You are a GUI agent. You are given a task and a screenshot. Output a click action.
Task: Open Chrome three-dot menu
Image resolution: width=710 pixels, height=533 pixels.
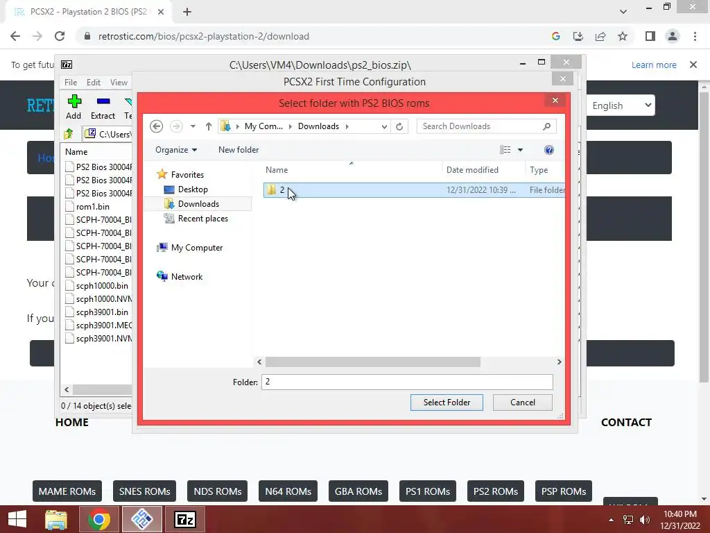pos(695,36)
